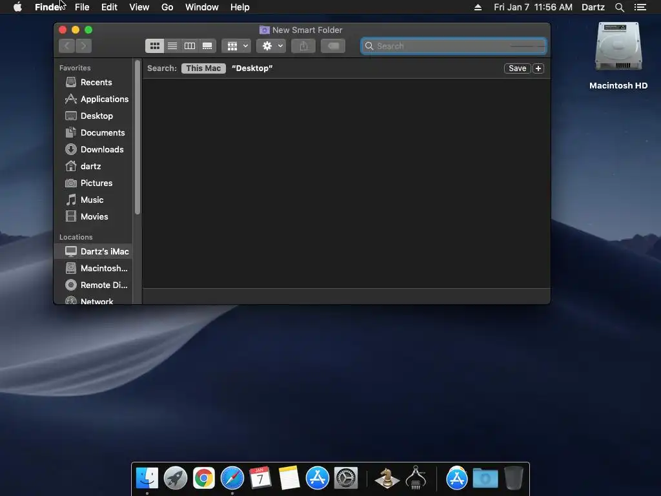661x496 pixels.
Task: Open the group-by arrangement dropdown
Action: [x=236, y=46]
